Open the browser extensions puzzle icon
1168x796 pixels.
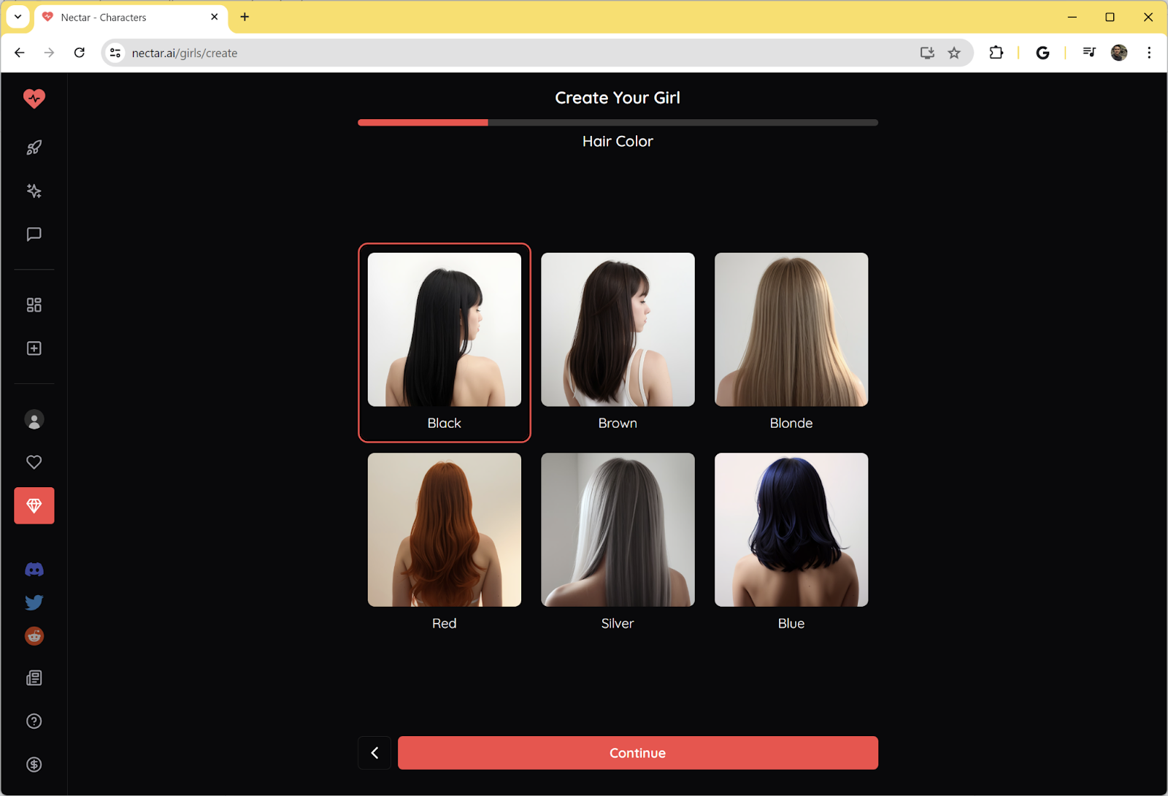(996, 53)
